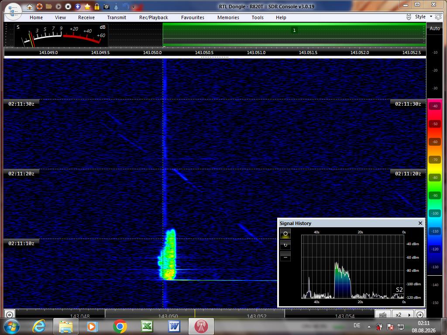This screenshot has width=447, height=335.
Task: Open the SDR Console application menu orb
Action: (13, 11)
